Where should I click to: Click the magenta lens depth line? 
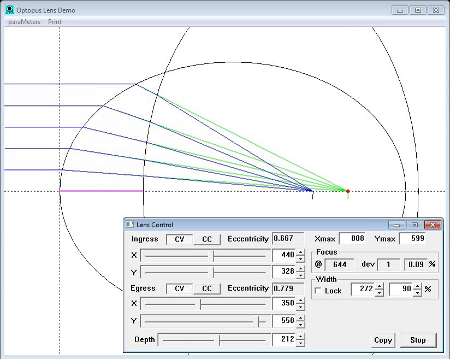(102, 191)
